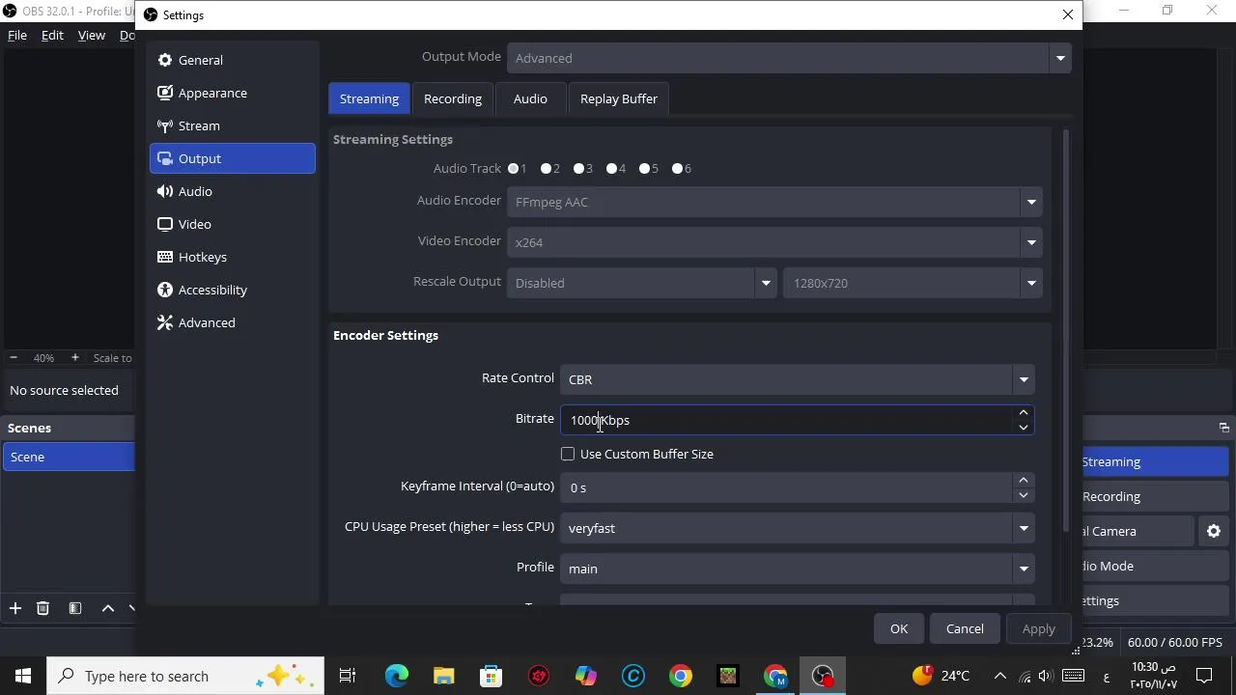Select audio track 4 radio button
This screenshot has height=695, width=1236.
(x=612, y=168)
